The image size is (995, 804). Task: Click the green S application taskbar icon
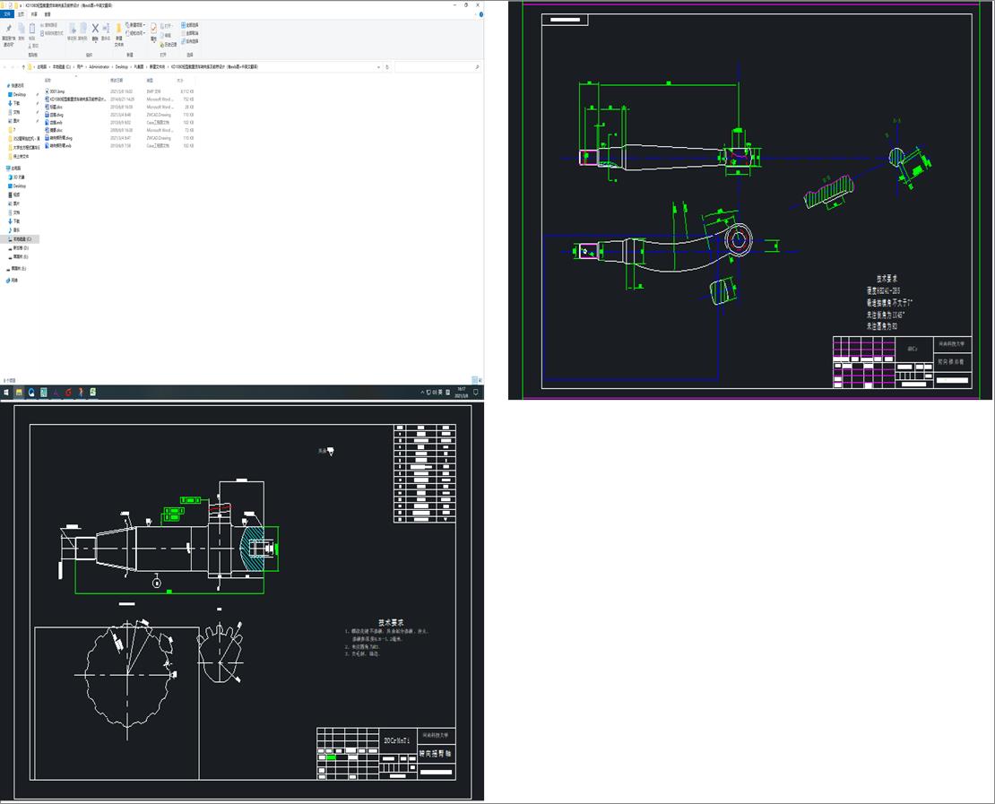92,393
